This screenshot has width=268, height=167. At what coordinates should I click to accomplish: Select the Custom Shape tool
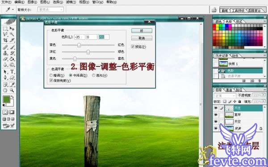click(x=12, y=78)
